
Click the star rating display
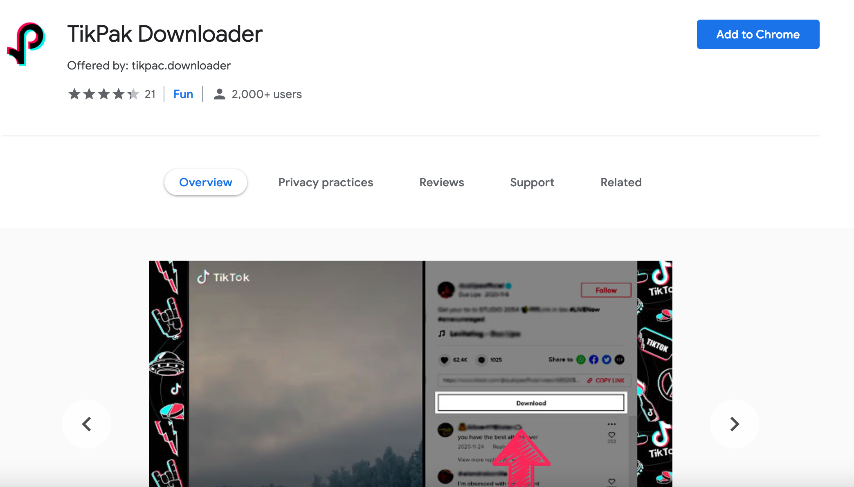point(102,94)
